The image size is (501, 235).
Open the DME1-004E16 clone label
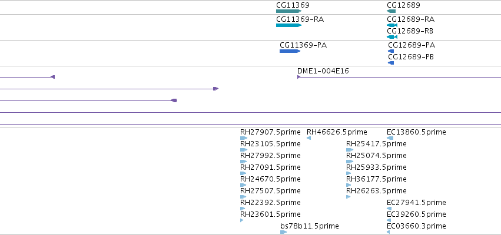click(323, 70)
